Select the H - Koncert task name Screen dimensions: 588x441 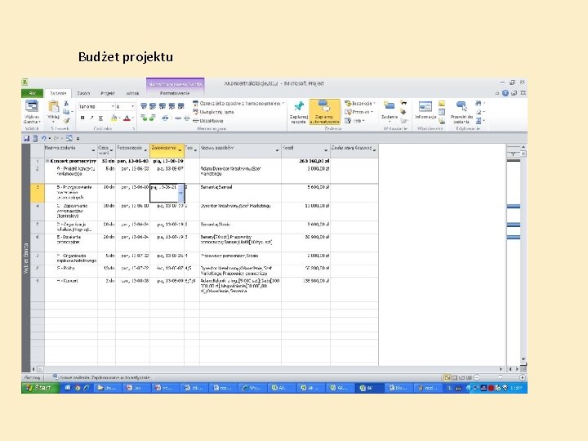tap(68, 281)
